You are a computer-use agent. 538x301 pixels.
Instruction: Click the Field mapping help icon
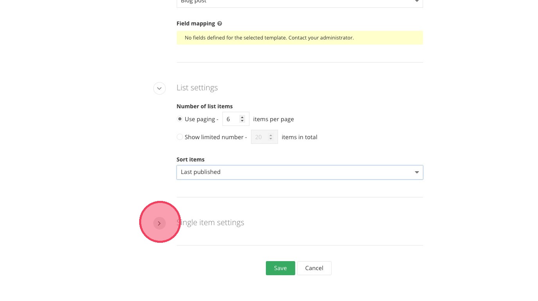click(220, 23)
